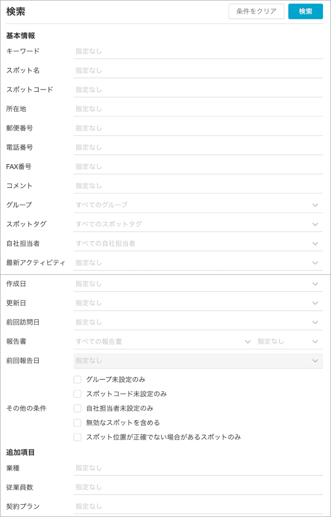This screenshot has width=331, height=517.
Task: Click the 業種 input field
Action: tap(198, 468)
